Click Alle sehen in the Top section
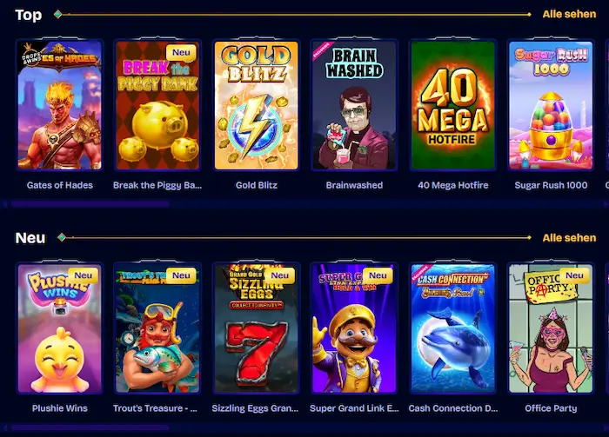This screenshot has width=609, height=437. (569, 15)
